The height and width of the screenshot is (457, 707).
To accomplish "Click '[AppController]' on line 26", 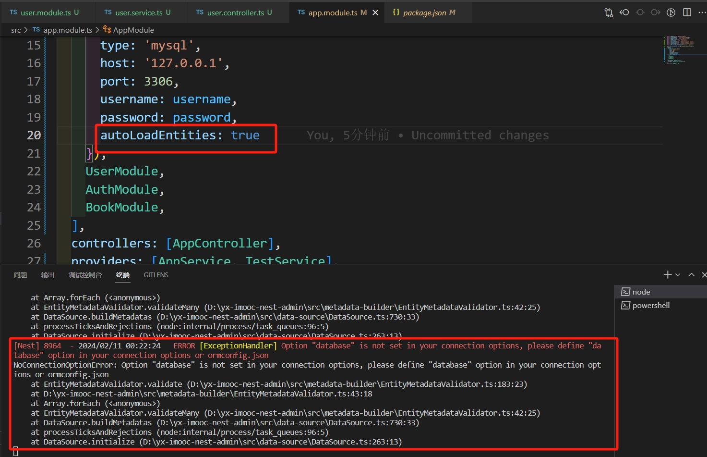I will pyautogui.click(x=220, y=243).
